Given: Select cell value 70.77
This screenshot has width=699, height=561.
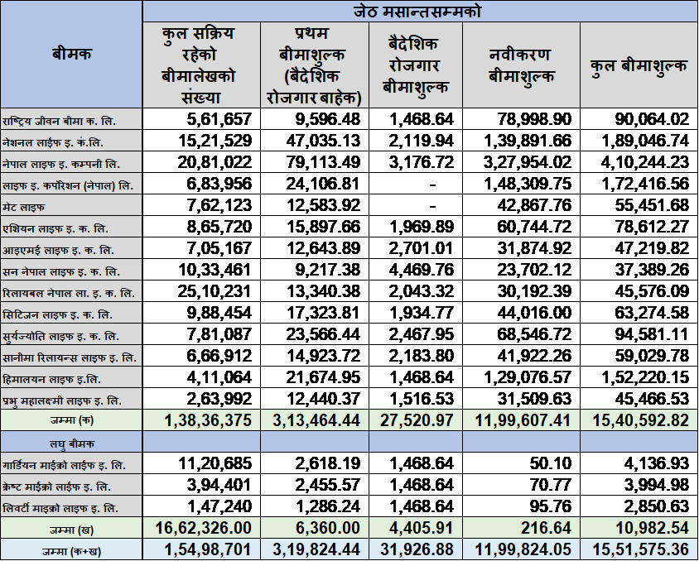Looking at the screenshot, I should click(x=551, y=484).
